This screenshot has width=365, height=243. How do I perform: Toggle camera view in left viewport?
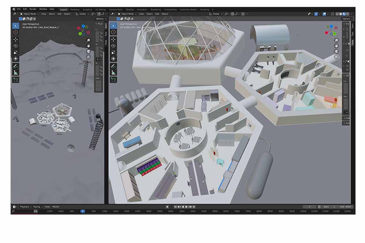88,51
